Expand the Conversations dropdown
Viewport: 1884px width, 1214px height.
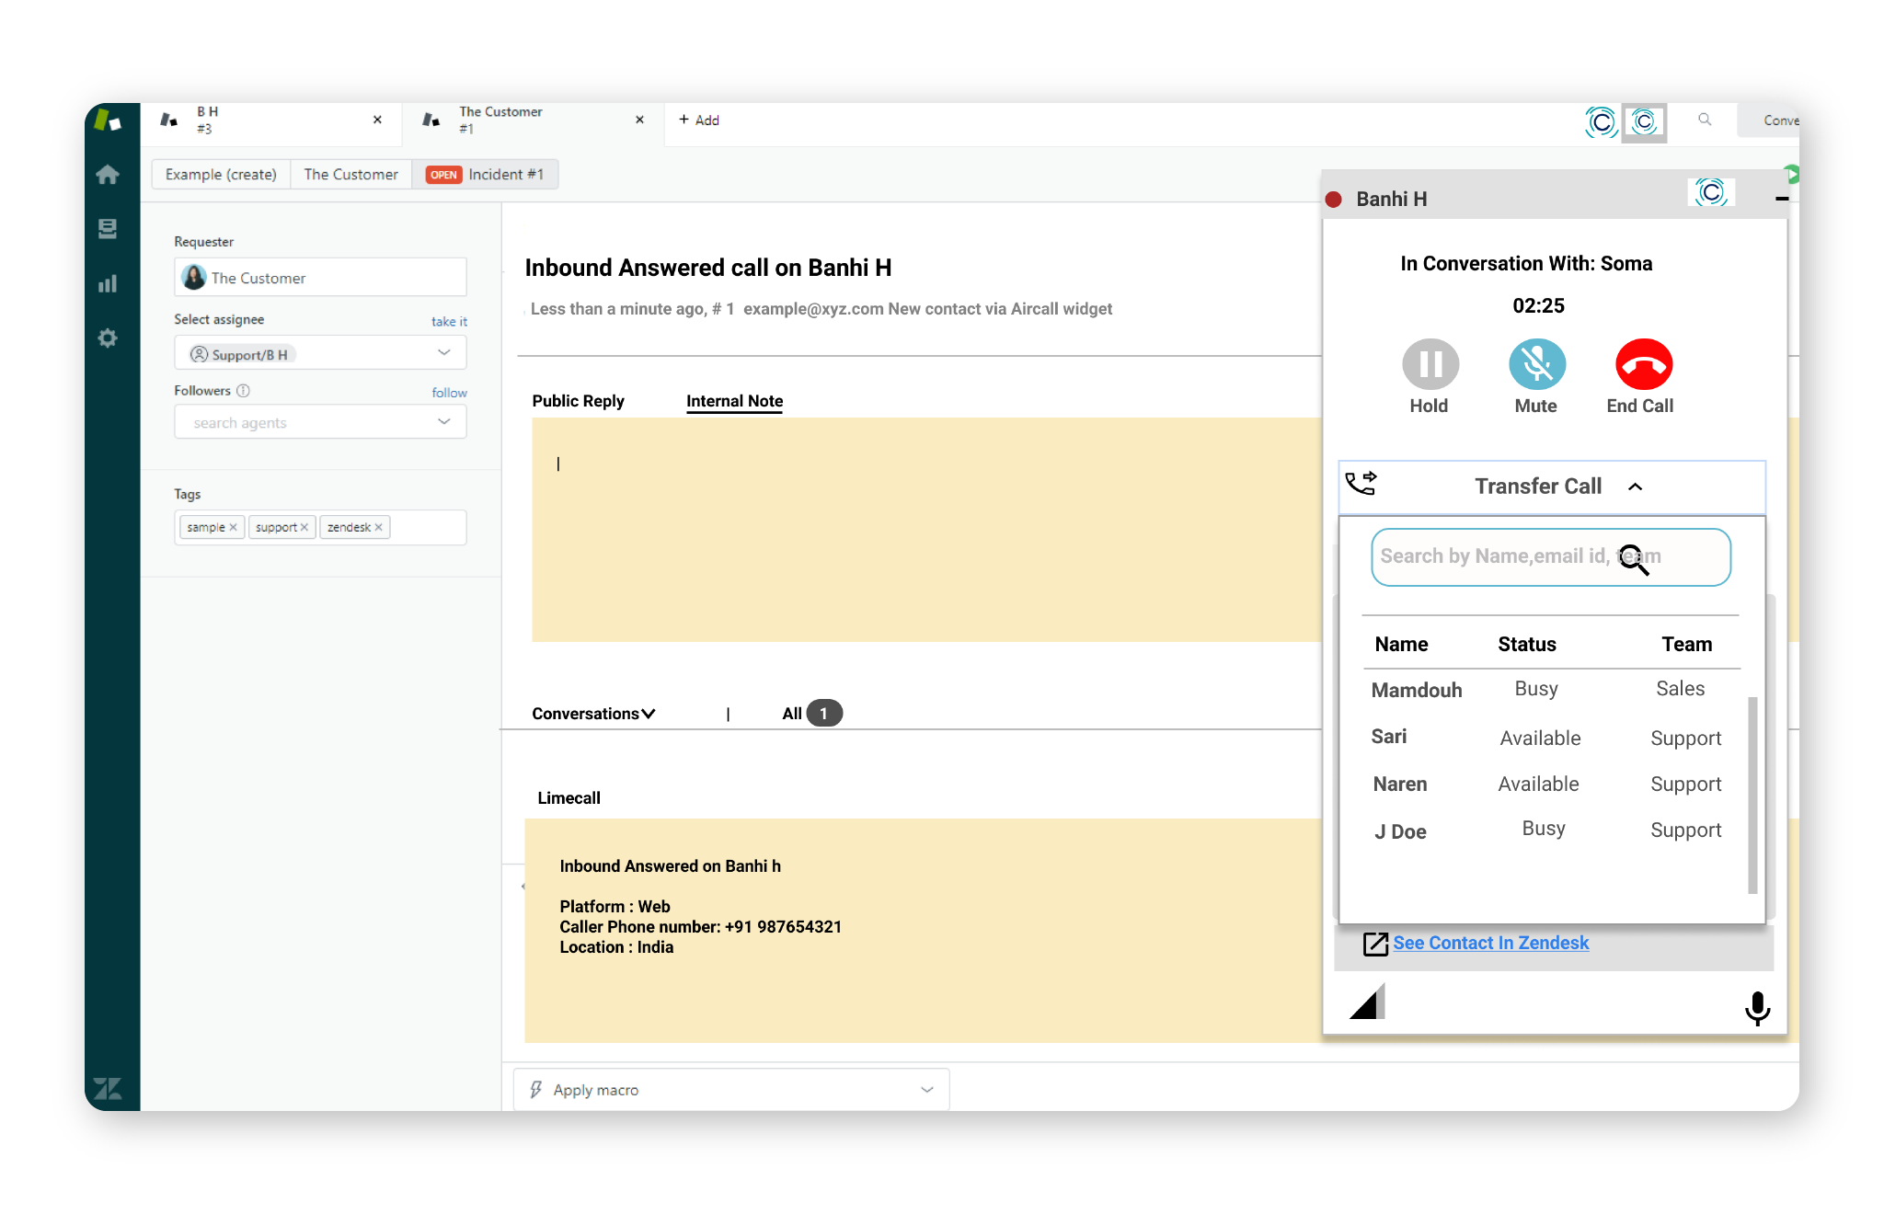(x=593, y=714)
